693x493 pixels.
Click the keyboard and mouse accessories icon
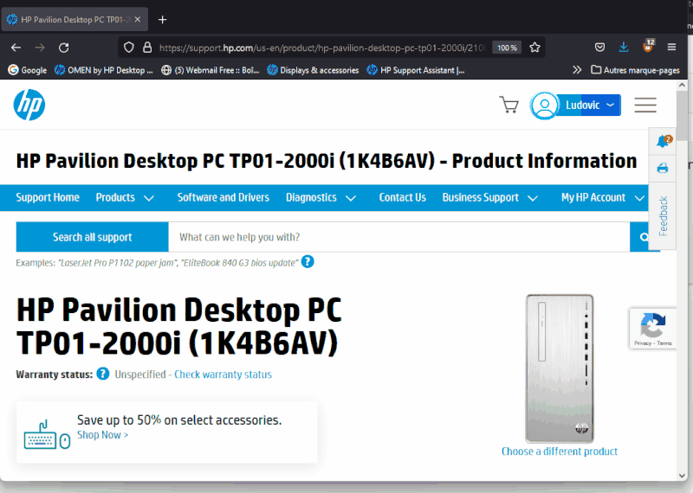47,435
